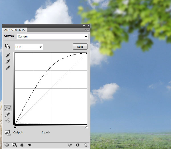Select the on-image adjustment hand tool
171x149 pixels.
click(x=7, y=47)
